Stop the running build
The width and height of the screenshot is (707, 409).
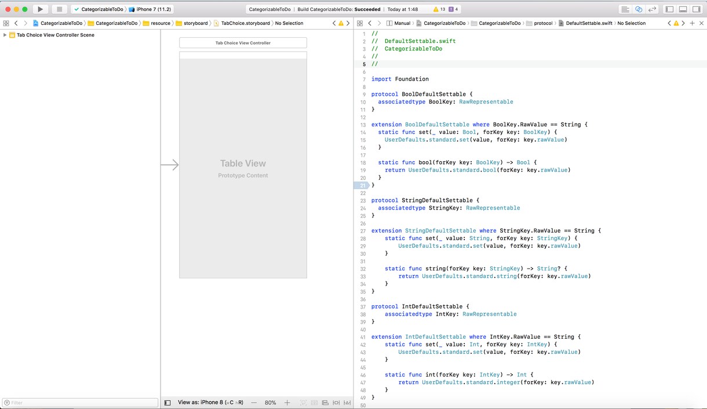[x=59, y=9]
